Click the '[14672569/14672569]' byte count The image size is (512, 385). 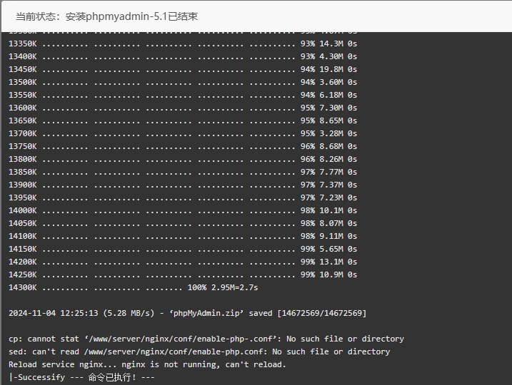coord(321,313)
